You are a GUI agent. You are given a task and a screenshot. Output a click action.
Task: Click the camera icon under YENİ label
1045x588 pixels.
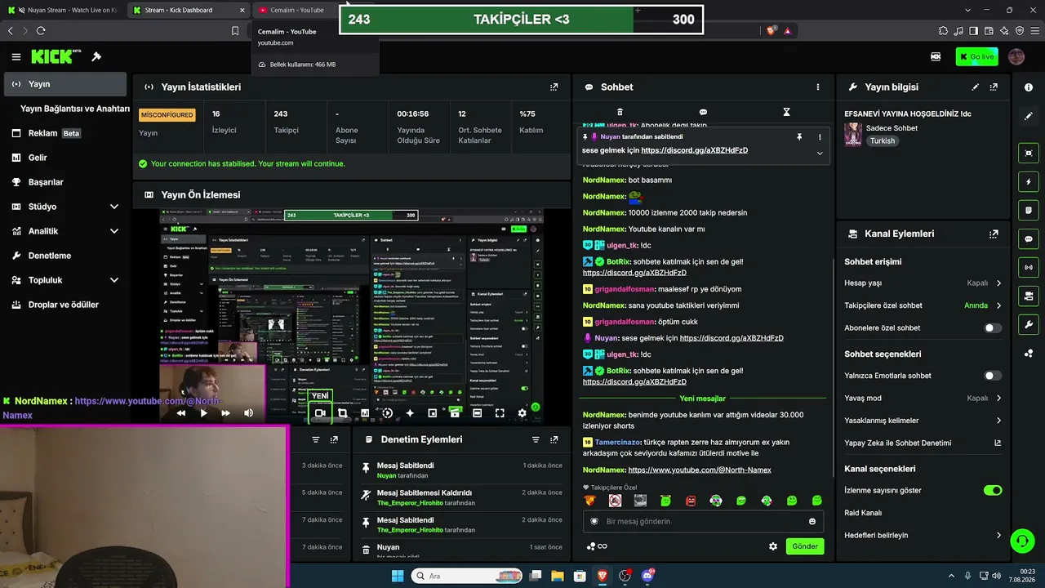(320, 413)
